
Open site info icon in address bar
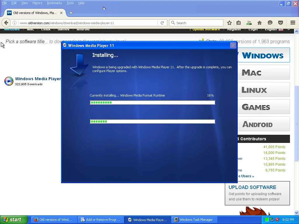[15, 23]
